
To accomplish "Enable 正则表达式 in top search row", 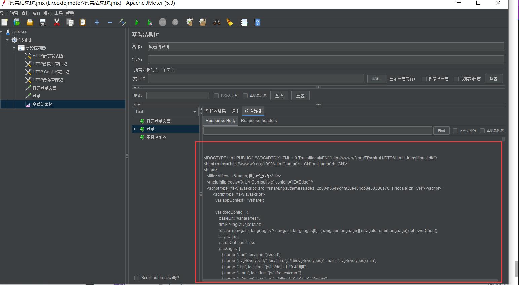I will 245,96.
